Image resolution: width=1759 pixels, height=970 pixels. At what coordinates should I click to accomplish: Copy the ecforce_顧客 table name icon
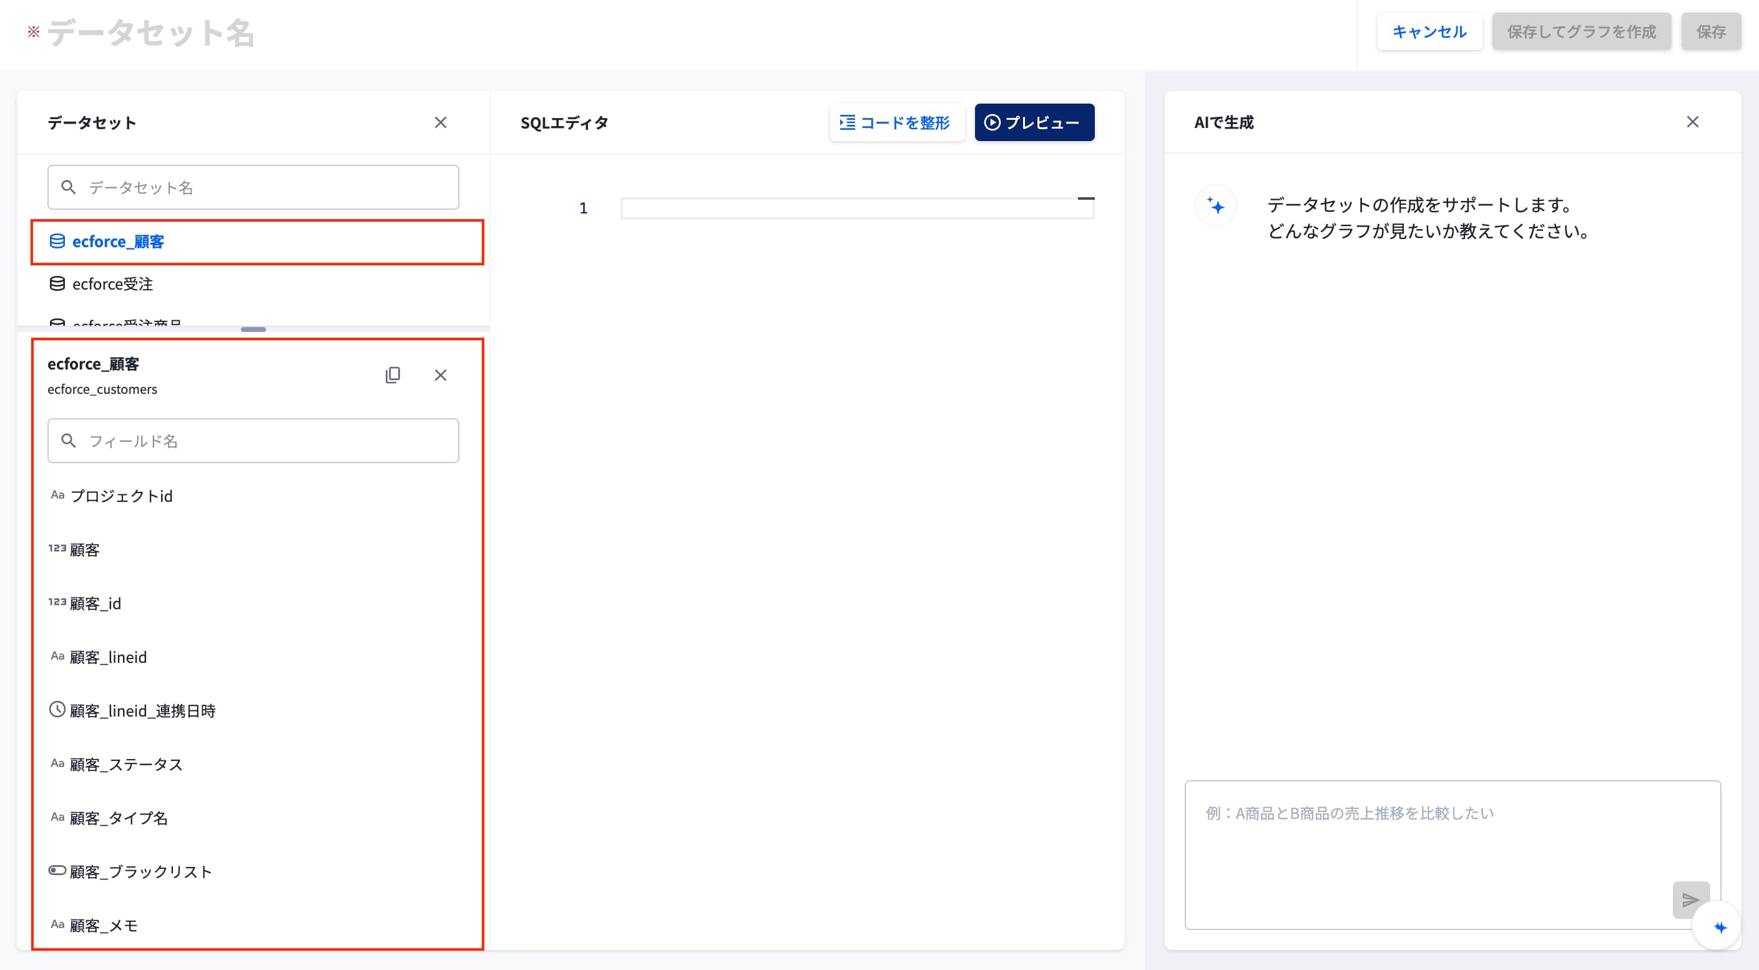click(393, 375)
